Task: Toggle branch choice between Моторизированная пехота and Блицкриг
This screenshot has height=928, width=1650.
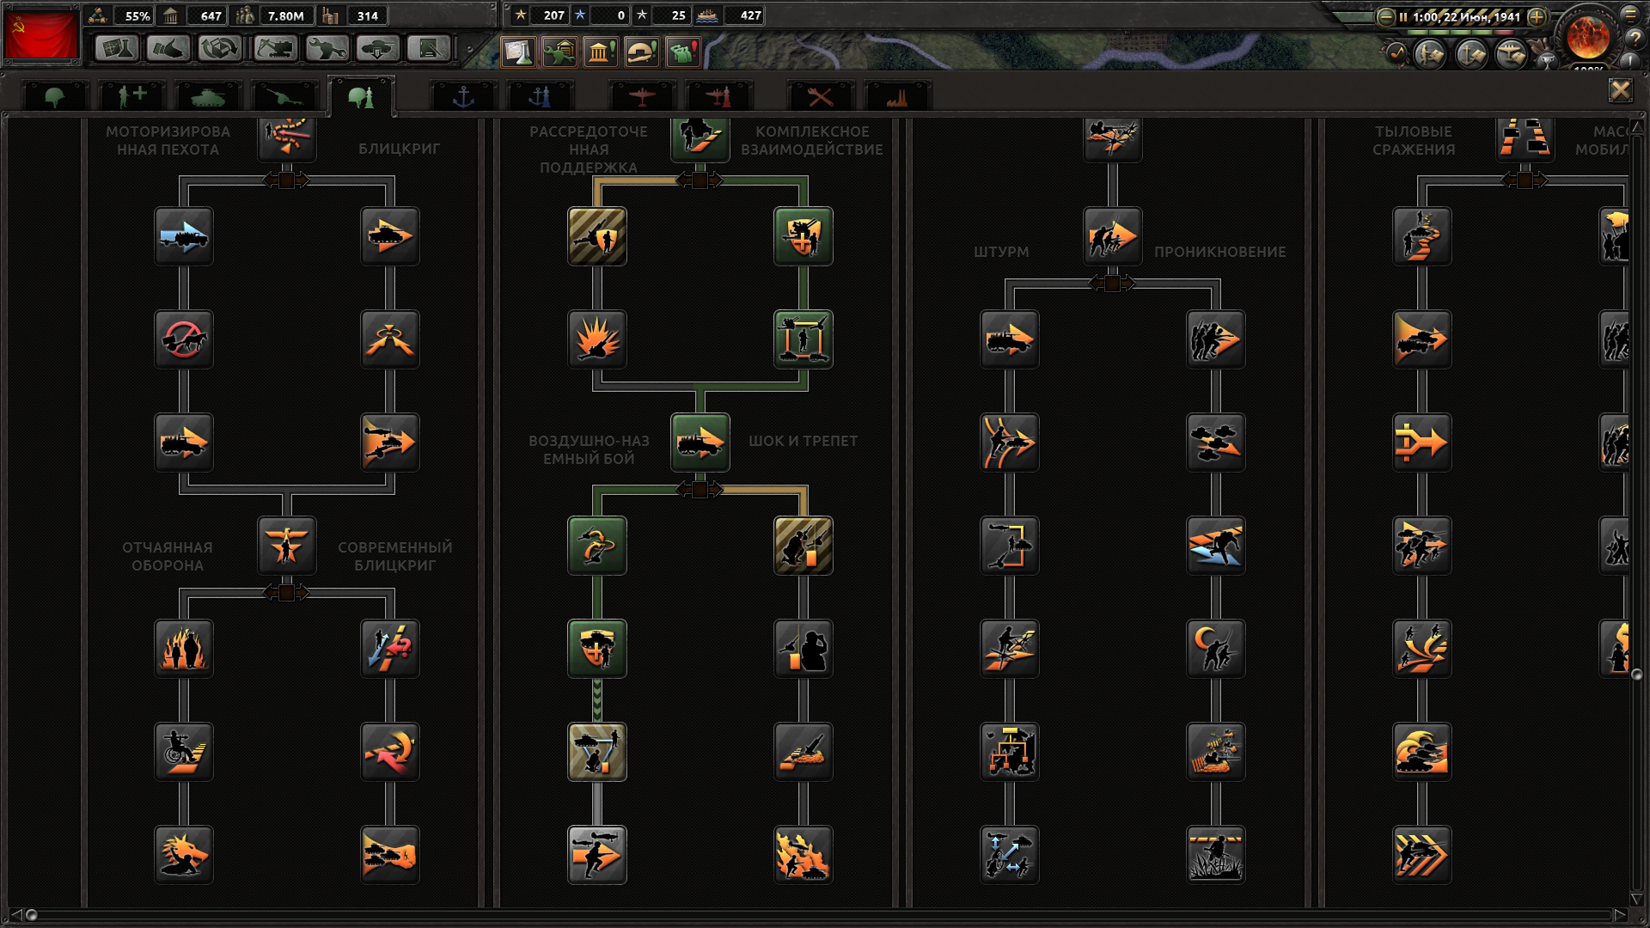Action: pyautogui.click(x=287, y=180)
